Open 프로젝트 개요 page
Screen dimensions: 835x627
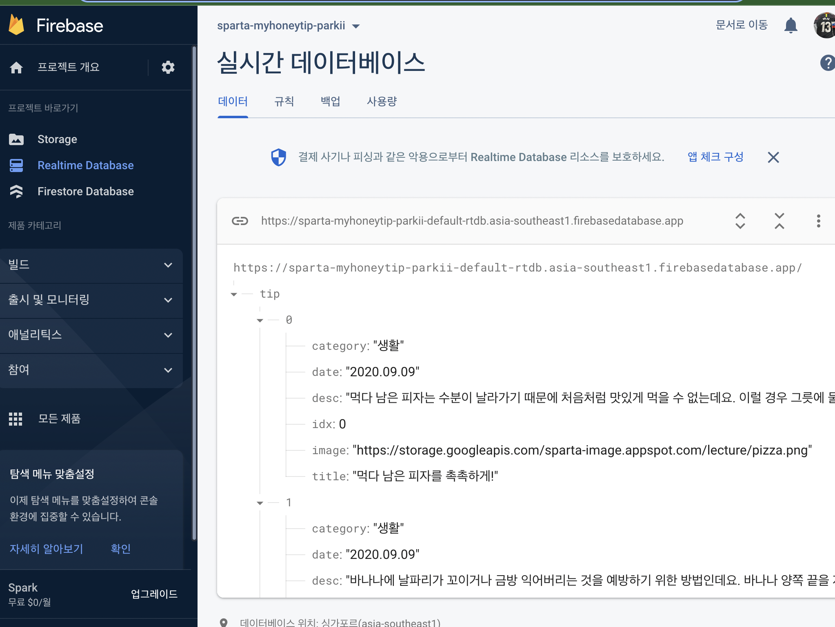[x=69, y=67]
